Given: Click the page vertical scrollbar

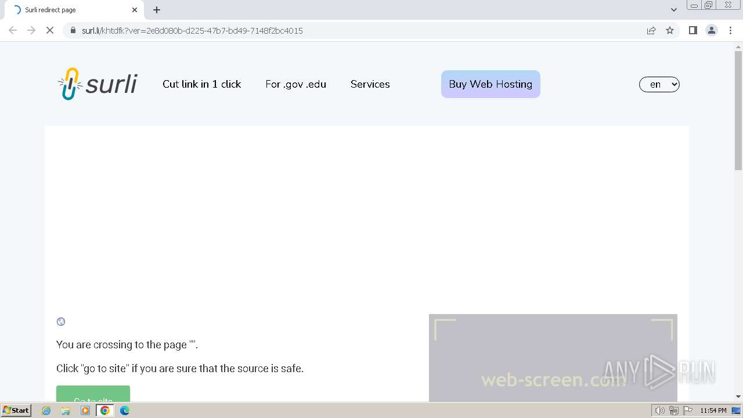Looking at the screenshot, I should point(738,110).
